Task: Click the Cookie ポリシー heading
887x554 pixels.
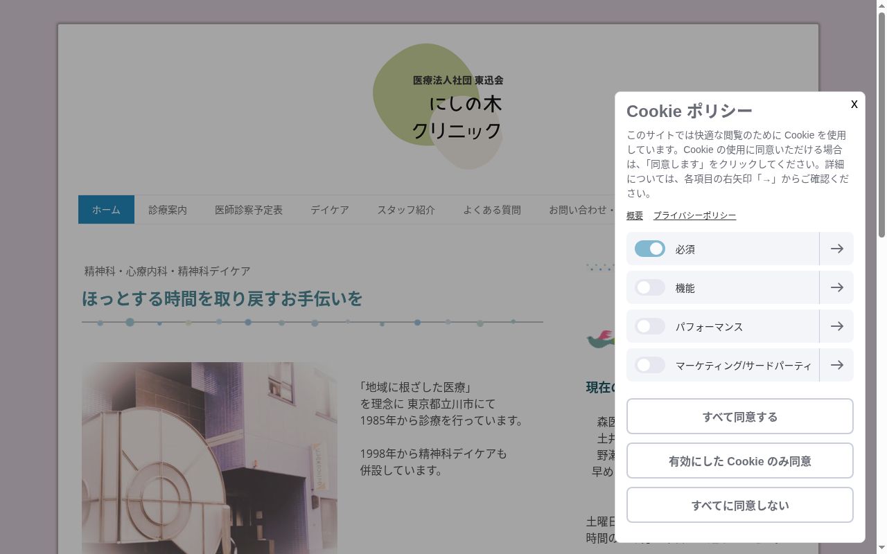Action: pyautogui.click(x=689, y=111)
